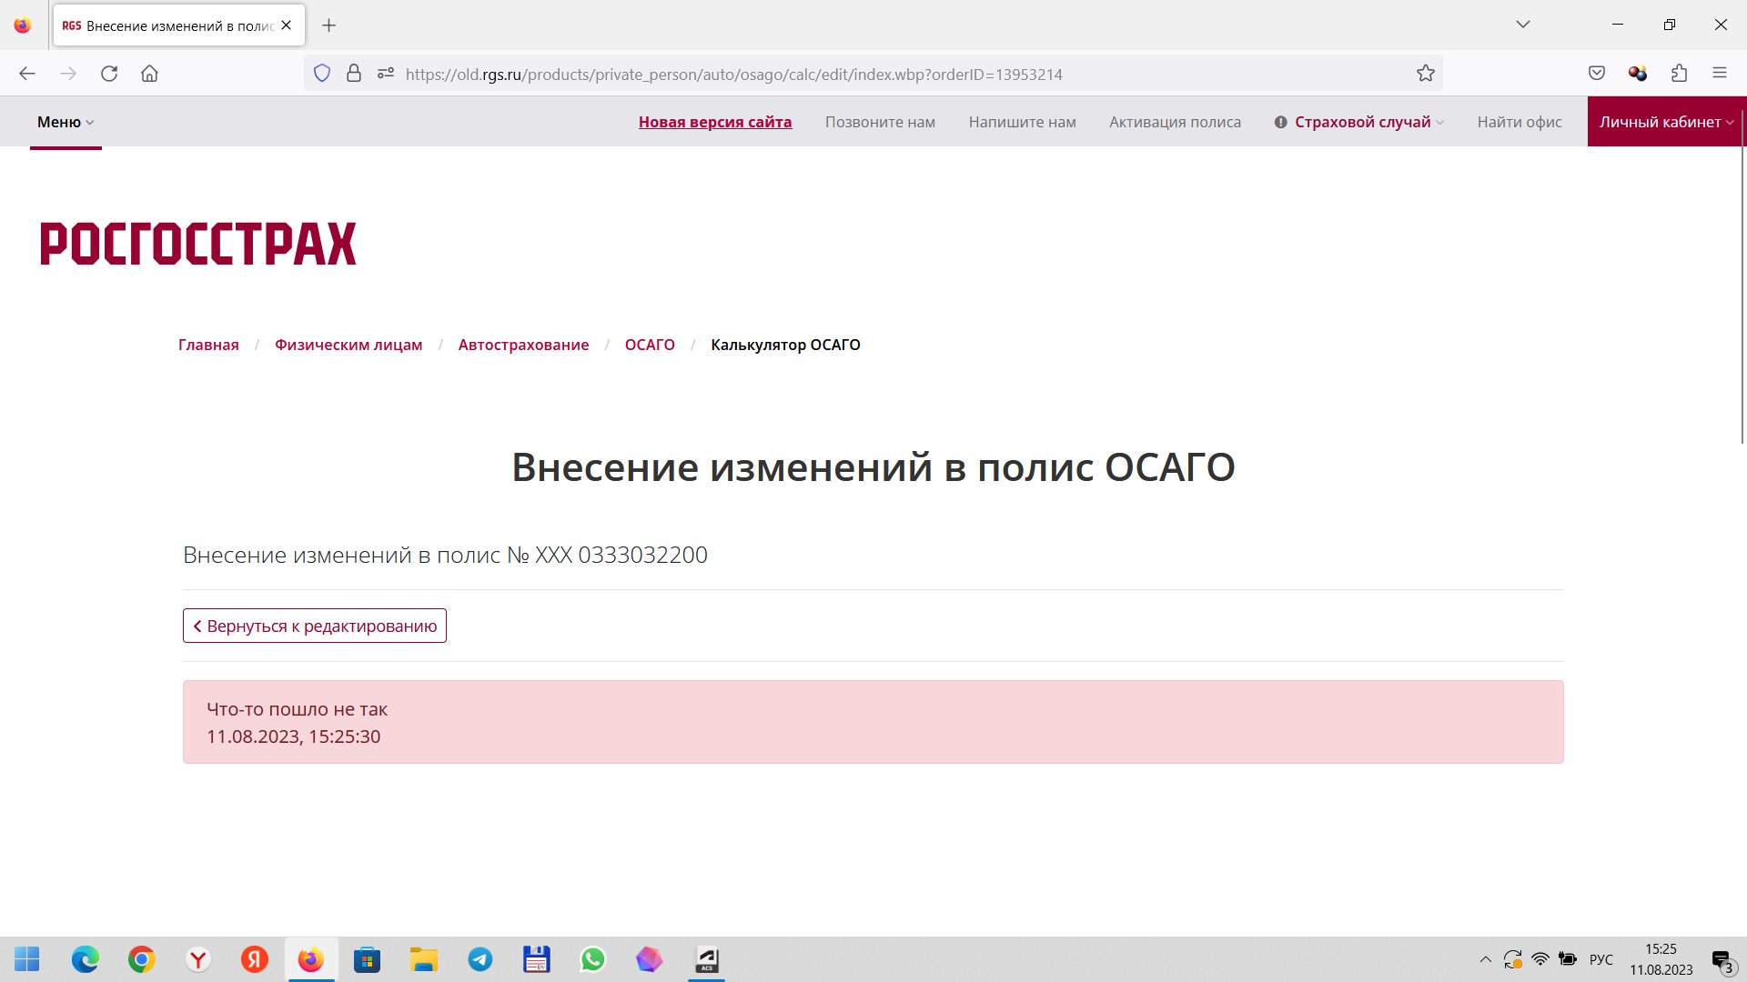Image resolution: width=1747 pixels, height=982 pixels.
Task: Open Microsoft Store from the taskbar
Action: pos(368,959)
